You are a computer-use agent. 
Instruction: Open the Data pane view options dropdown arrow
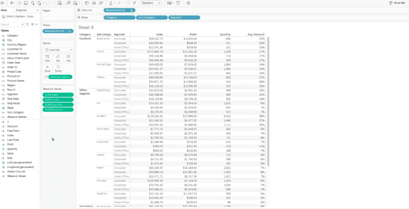point(36,24)
